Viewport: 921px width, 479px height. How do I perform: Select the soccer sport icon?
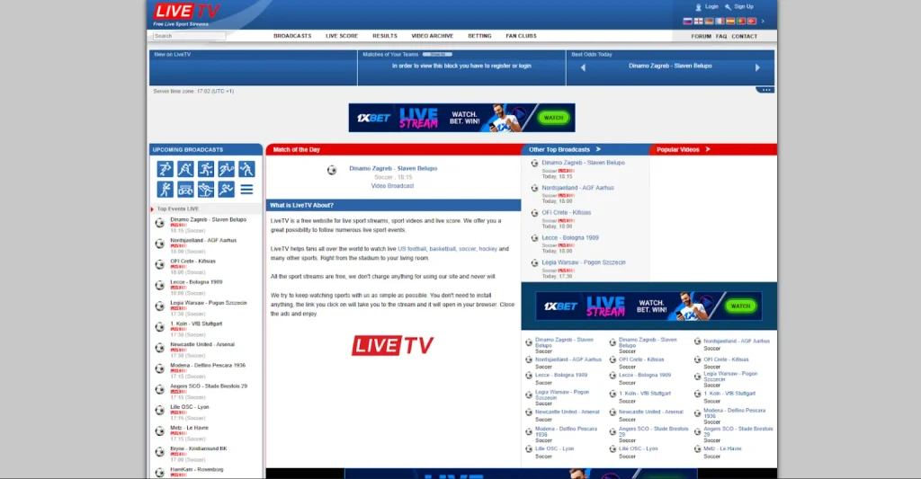pos(165,169)
